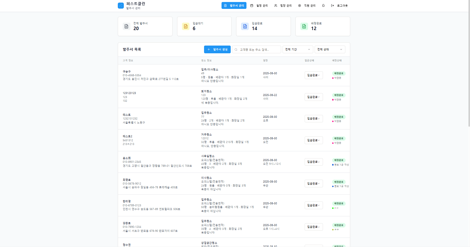Click the 발주서 목록 heading
This screenshot has width=470, height=247.
pyautogui.click(x=132, y=50)
